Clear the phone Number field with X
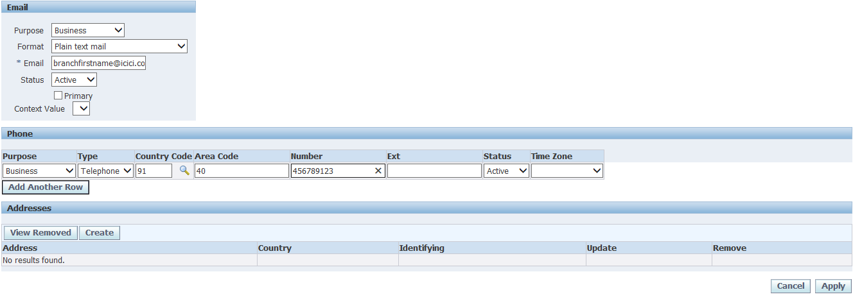Screen dimensions: 853x299 coord(378,171)
